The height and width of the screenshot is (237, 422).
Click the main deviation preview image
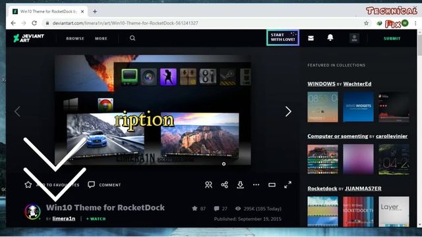coord(153,110)
